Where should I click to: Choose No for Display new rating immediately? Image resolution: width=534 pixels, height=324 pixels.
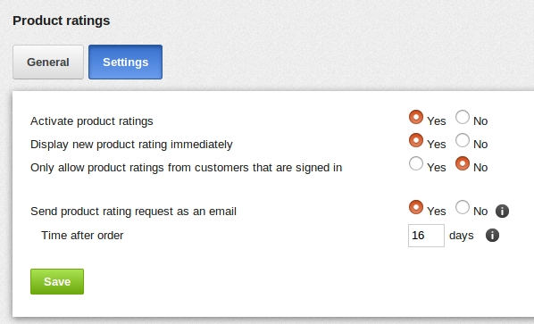pyautogui.click(x=463, y=140)
